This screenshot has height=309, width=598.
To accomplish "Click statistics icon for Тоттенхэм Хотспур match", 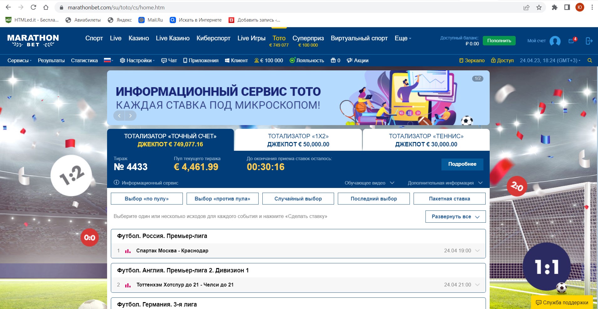I will click(x=128, y=285).
